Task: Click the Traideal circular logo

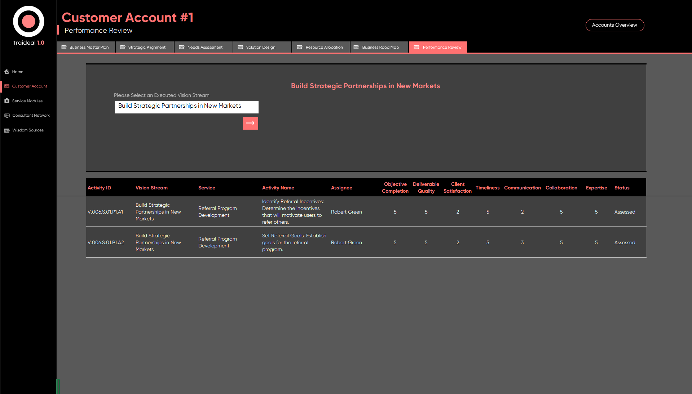Action: point(28,21)
